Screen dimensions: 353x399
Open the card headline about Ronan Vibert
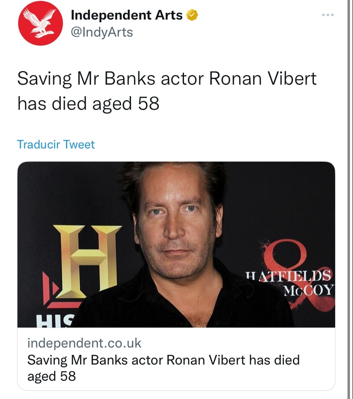163,368
